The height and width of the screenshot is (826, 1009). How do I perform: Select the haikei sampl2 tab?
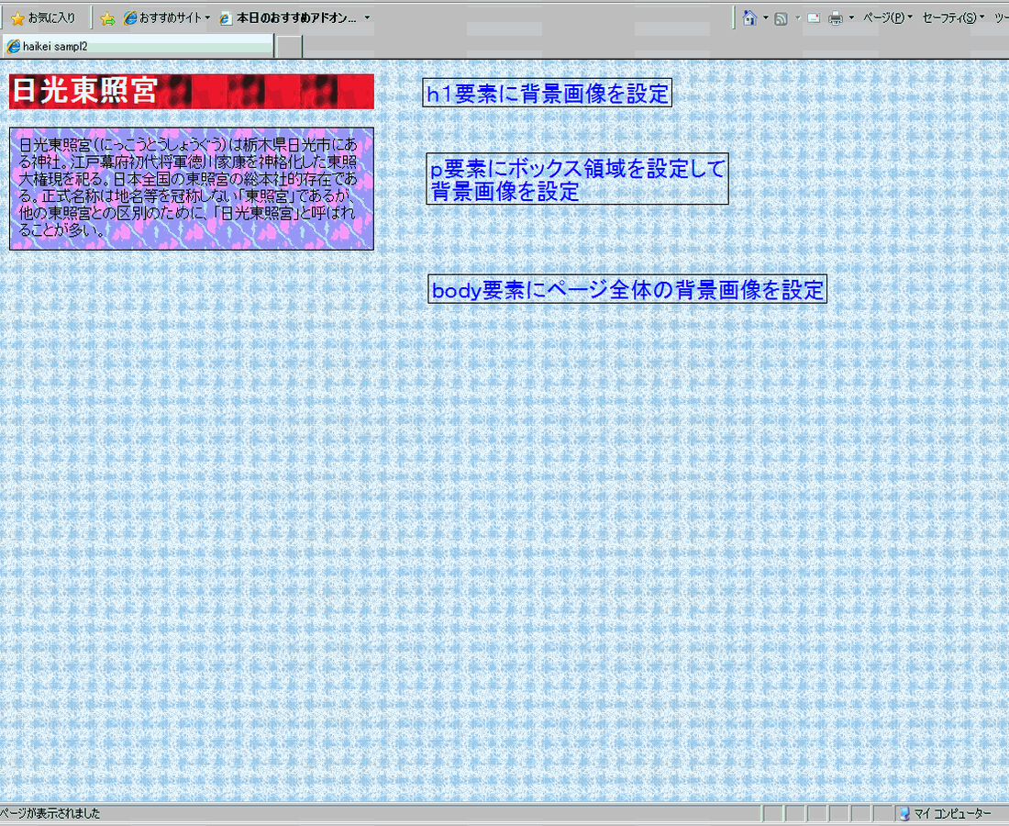(138, 47)
